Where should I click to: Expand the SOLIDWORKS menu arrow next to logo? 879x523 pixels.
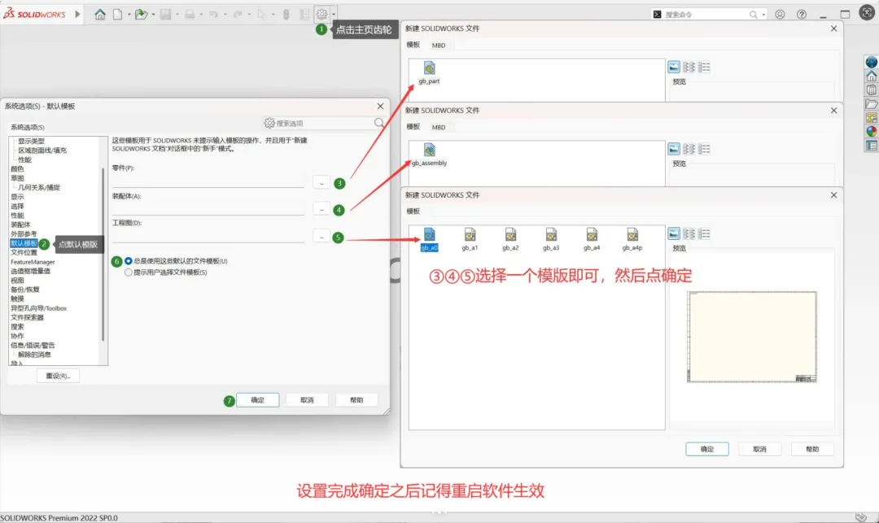point(77,14)
